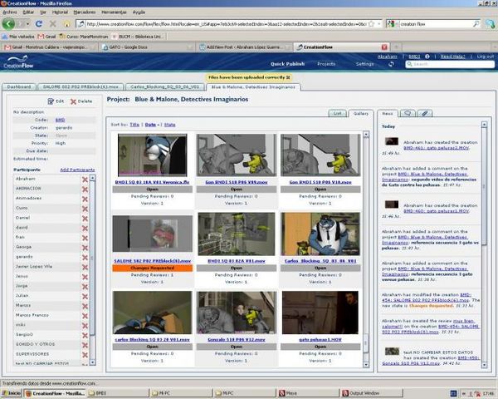Sort the gallery by State
Viewport: 498px width, 399px height.
169,125
